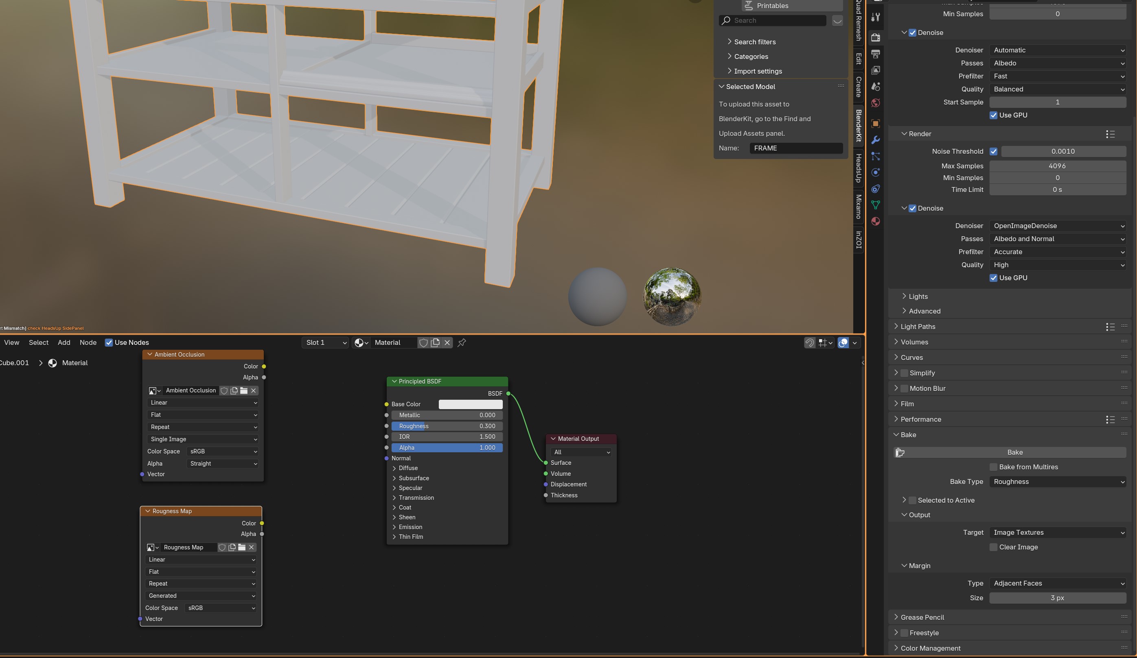
Task: Open Margin Type Adjacent Faces dropdown
Action: (1058, 584)
